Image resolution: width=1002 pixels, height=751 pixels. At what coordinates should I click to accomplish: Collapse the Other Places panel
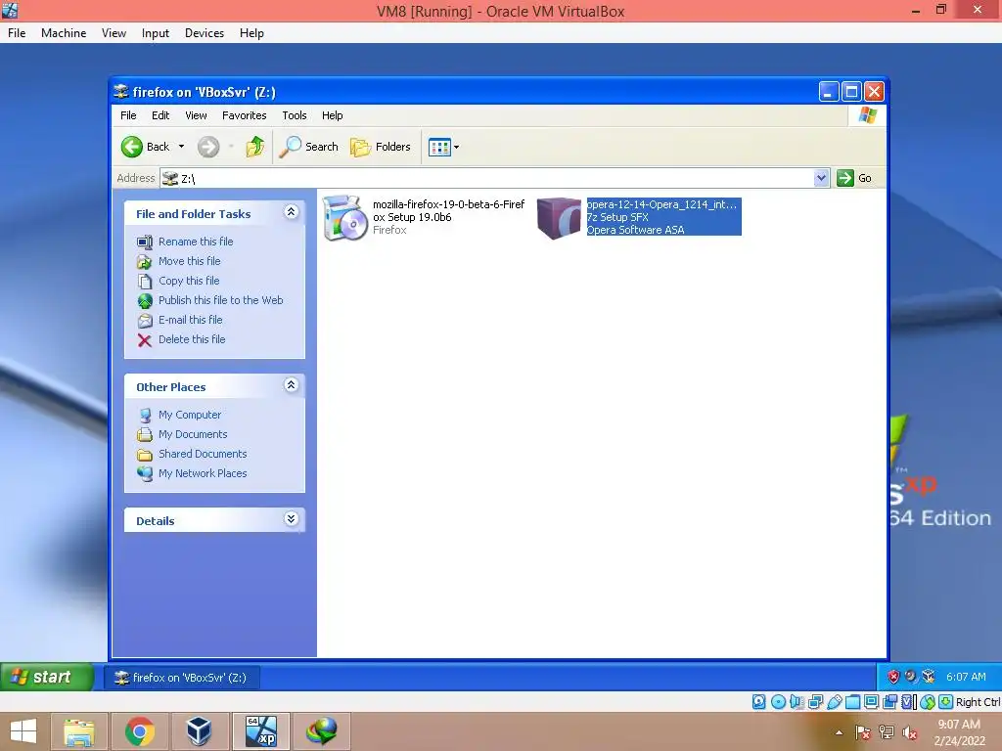[x=292, y=385]
